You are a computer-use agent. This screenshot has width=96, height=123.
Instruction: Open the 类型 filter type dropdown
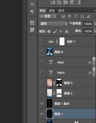tap(48, 16)
